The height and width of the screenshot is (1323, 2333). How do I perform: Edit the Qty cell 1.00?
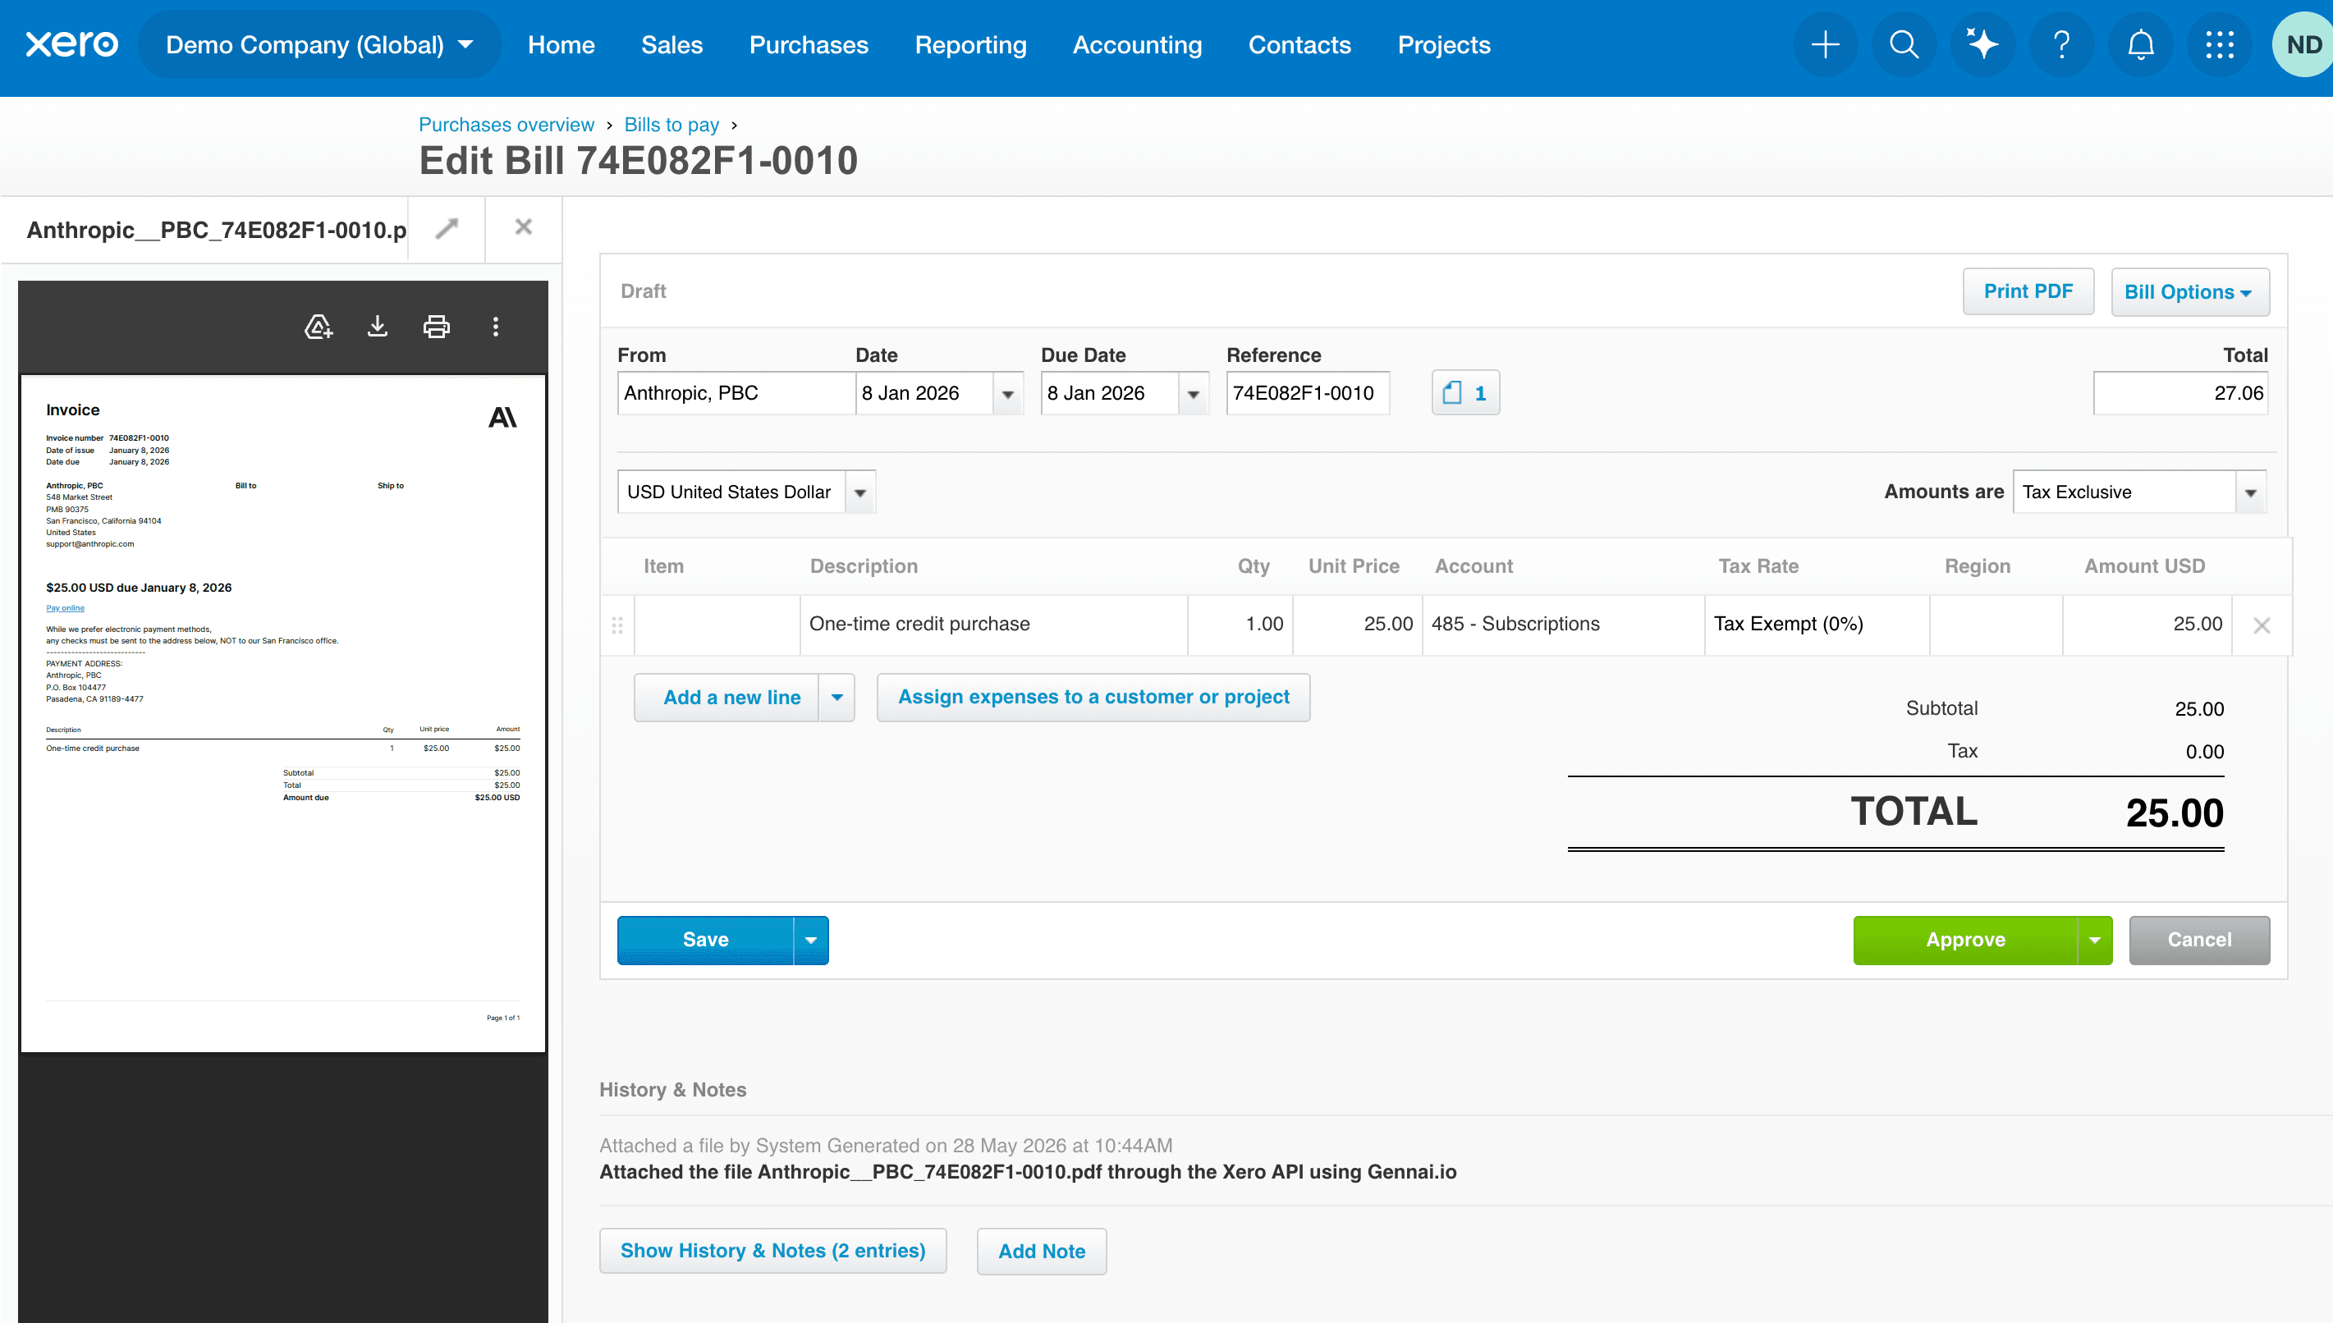[x=1240, y=625]
